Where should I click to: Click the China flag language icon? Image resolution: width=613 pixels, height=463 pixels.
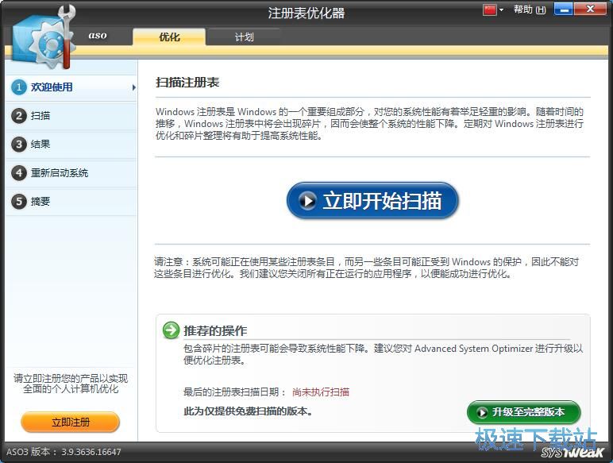[489, 10]
